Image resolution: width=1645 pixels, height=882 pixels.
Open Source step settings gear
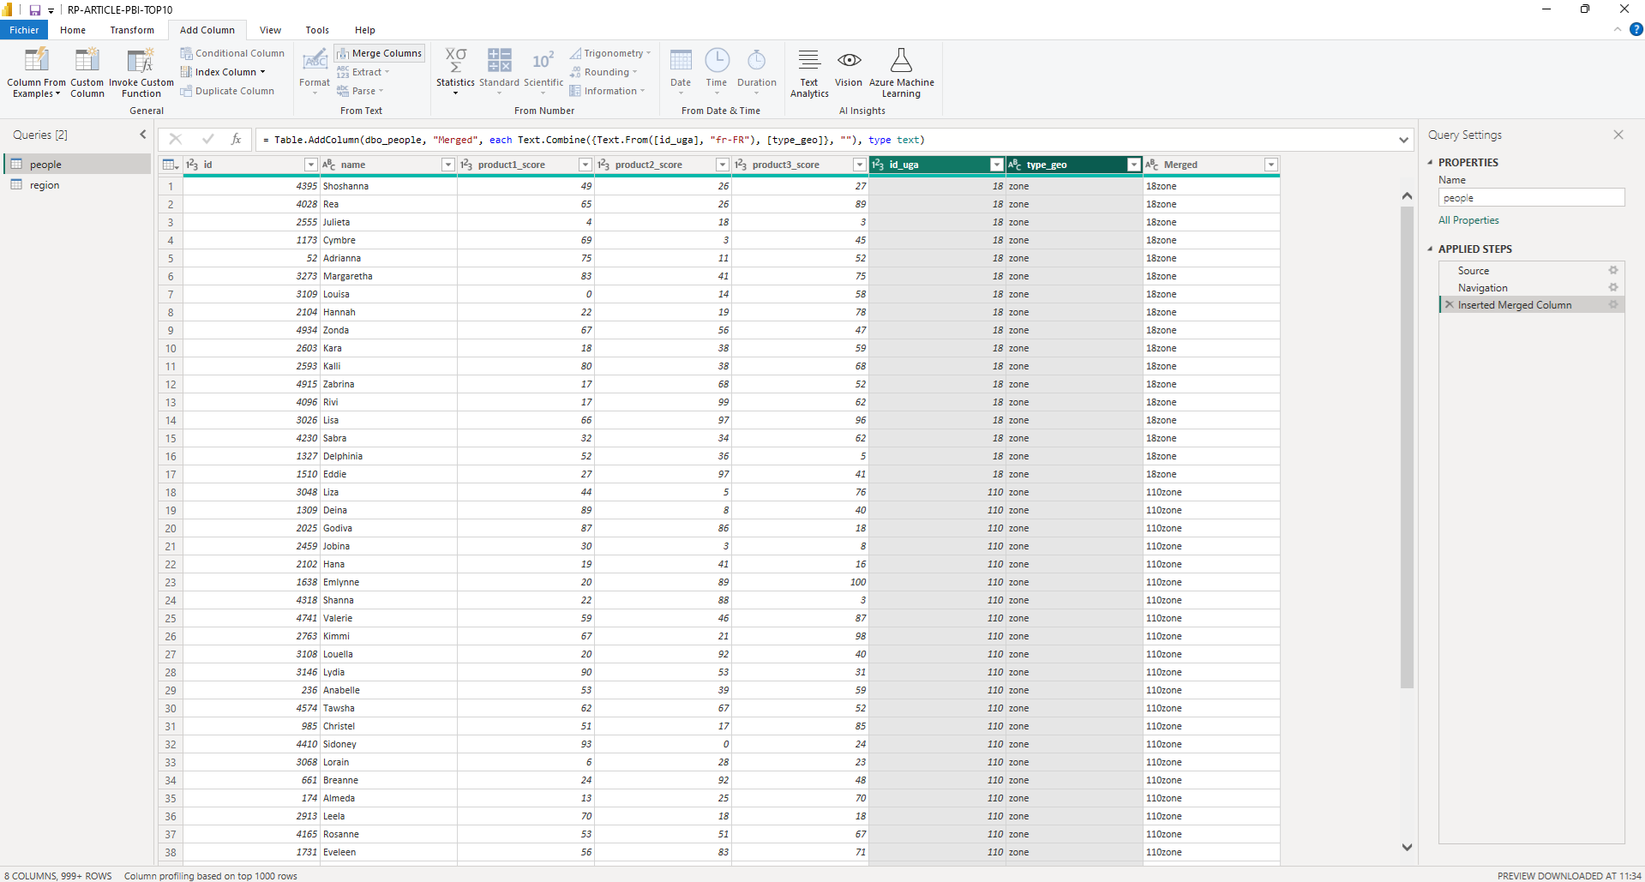(1613, 270)
